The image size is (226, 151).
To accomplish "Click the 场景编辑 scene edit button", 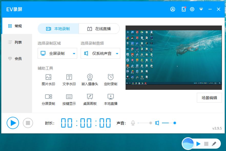I will pyautogui.click(x=209, y=98).
